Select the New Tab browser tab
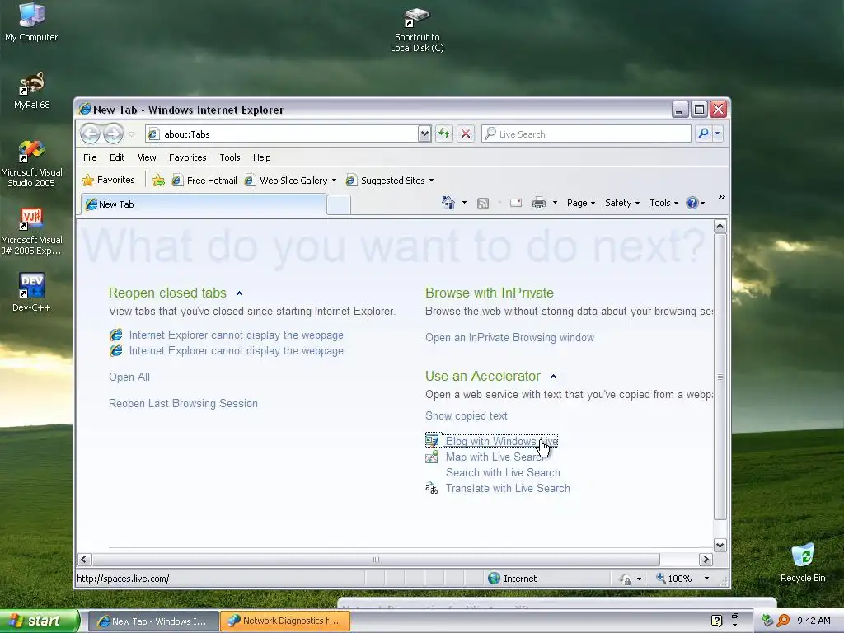This screenshot has width=844, height=633. point(204,204)
